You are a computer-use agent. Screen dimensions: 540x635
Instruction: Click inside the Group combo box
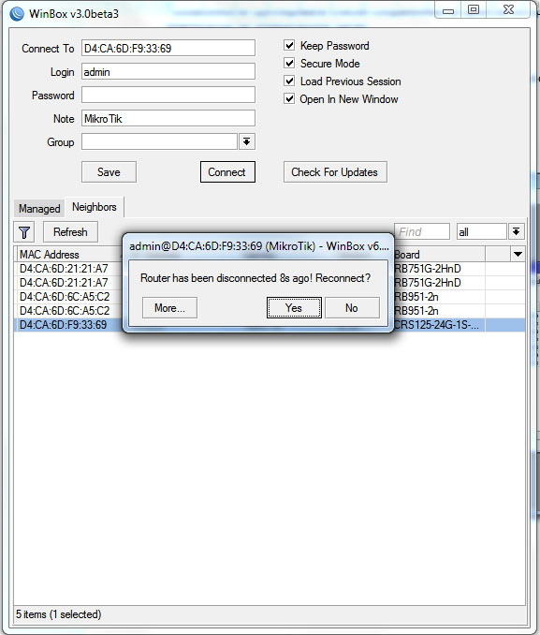coord(159,141)
